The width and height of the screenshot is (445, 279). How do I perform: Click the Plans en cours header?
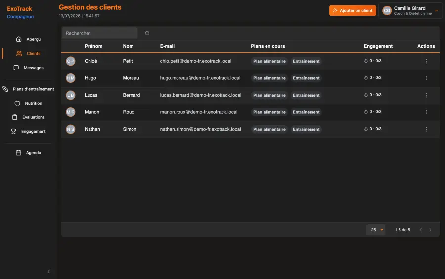coord(267,46)
